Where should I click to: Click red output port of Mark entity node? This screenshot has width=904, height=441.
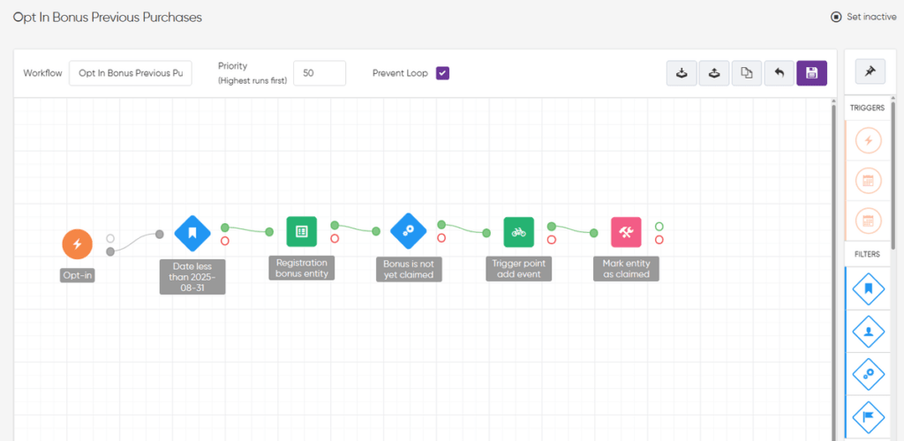[x=659, y=240]
